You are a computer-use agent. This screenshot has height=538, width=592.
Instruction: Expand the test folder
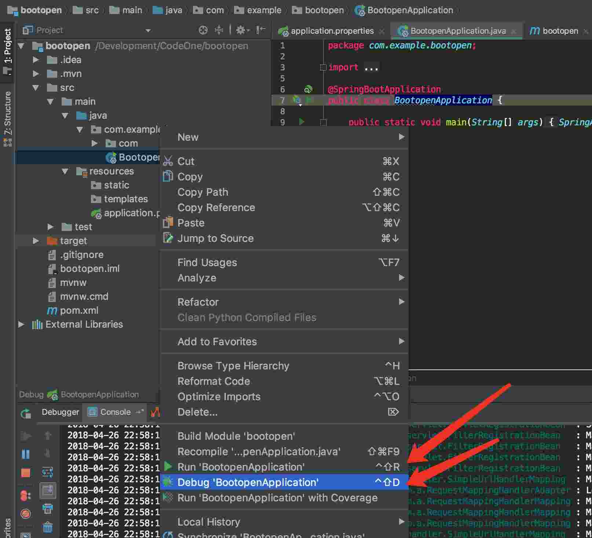click(x=50, y=227)
